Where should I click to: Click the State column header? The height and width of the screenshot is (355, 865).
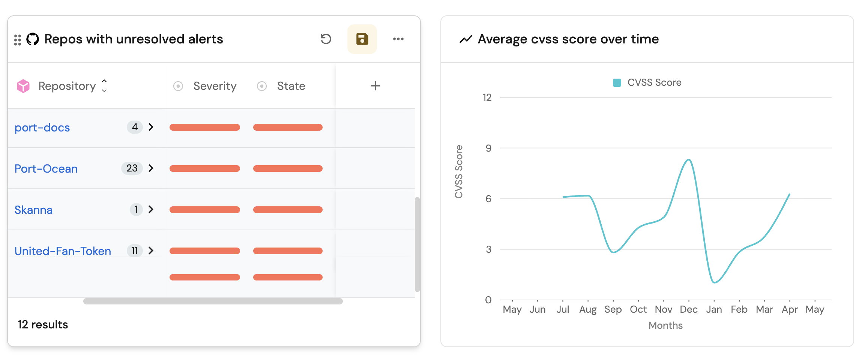pos(291,86)
